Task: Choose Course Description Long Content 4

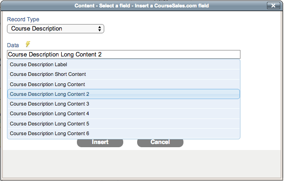Action: (124, 114)
